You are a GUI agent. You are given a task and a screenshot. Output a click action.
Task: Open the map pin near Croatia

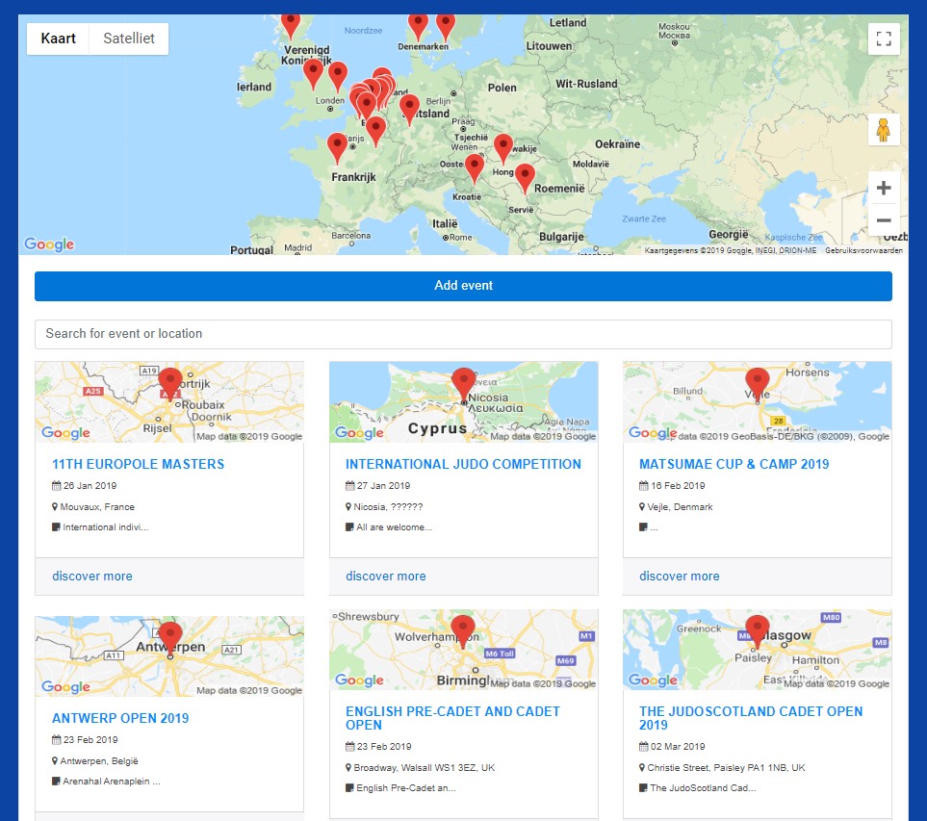point(475,167)
